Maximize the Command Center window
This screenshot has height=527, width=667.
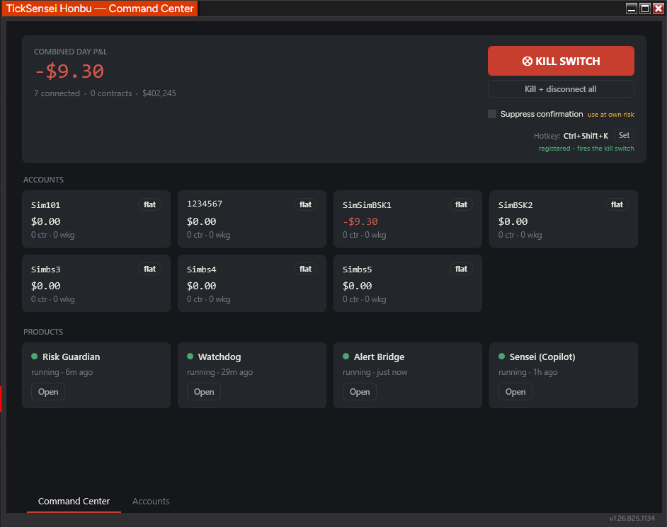pos(645,8)
